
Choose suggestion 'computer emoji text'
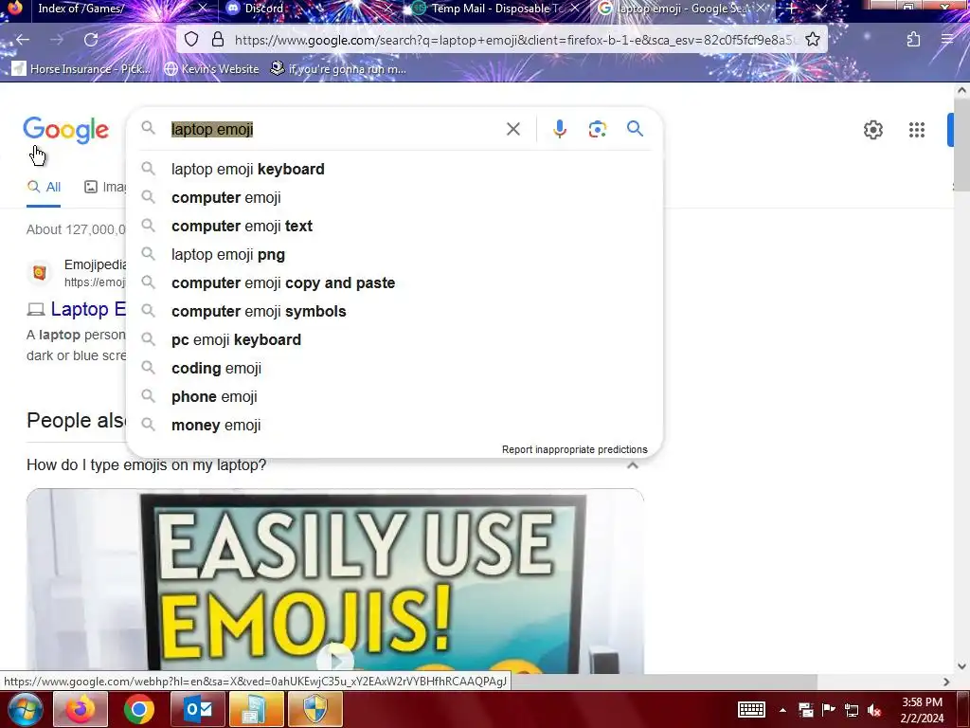[394, 226]
